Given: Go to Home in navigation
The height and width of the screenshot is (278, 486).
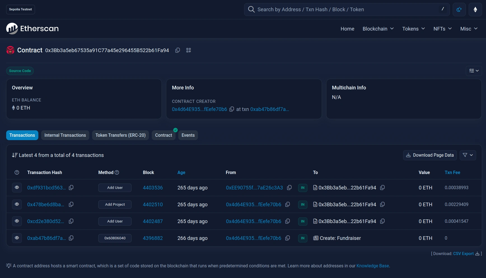Looking at the screenshot, I should click(x=347, y=29).
